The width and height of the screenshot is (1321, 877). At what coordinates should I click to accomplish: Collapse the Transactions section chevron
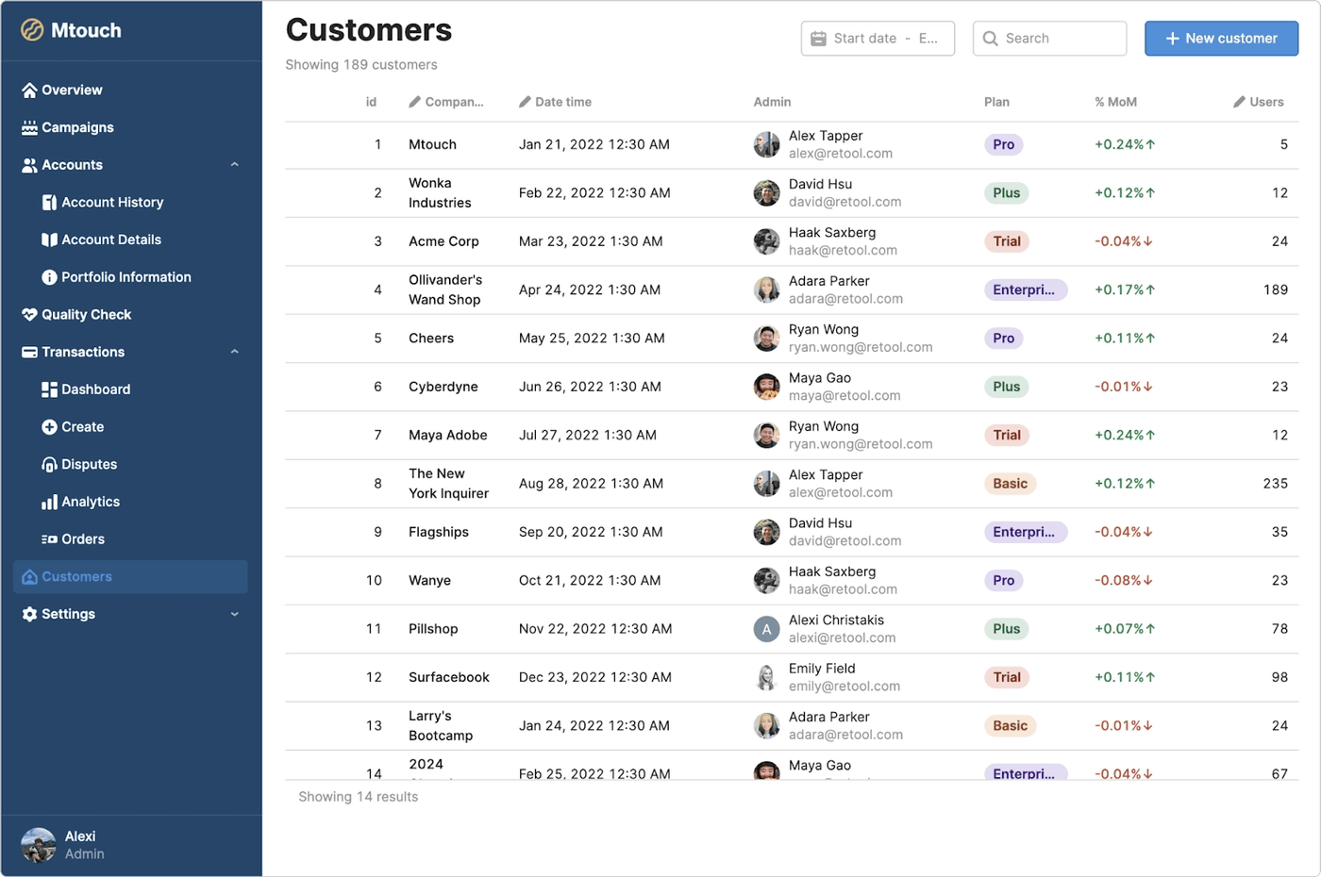[x=235, y=352]
